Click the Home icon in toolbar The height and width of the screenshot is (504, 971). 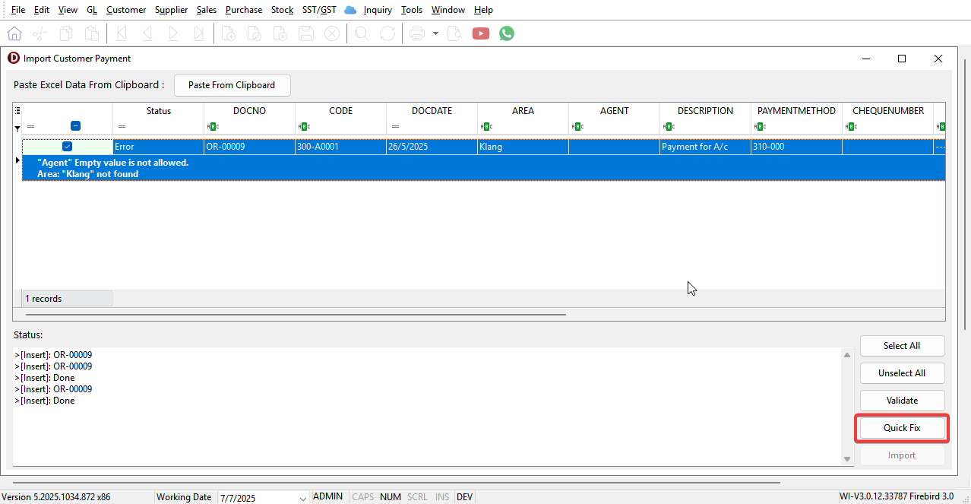coord(14,33)
